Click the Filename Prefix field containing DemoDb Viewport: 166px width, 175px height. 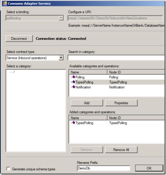click(x=103, y=168)
